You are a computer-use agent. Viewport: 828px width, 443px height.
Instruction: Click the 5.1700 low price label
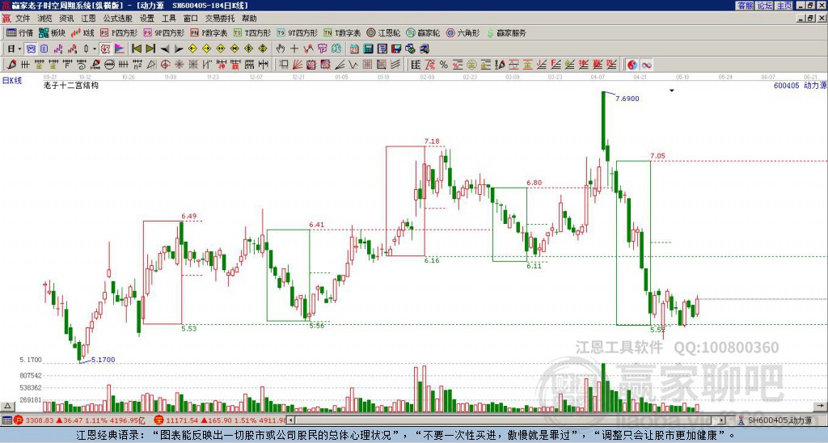coord(103,360)
